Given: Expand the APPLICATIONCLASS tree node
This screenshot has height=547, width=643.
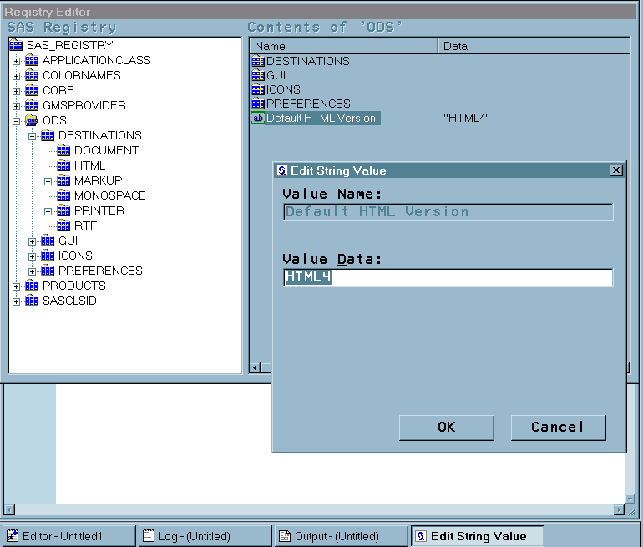Looking at the screenshot, I should click(x=17, y=61).
